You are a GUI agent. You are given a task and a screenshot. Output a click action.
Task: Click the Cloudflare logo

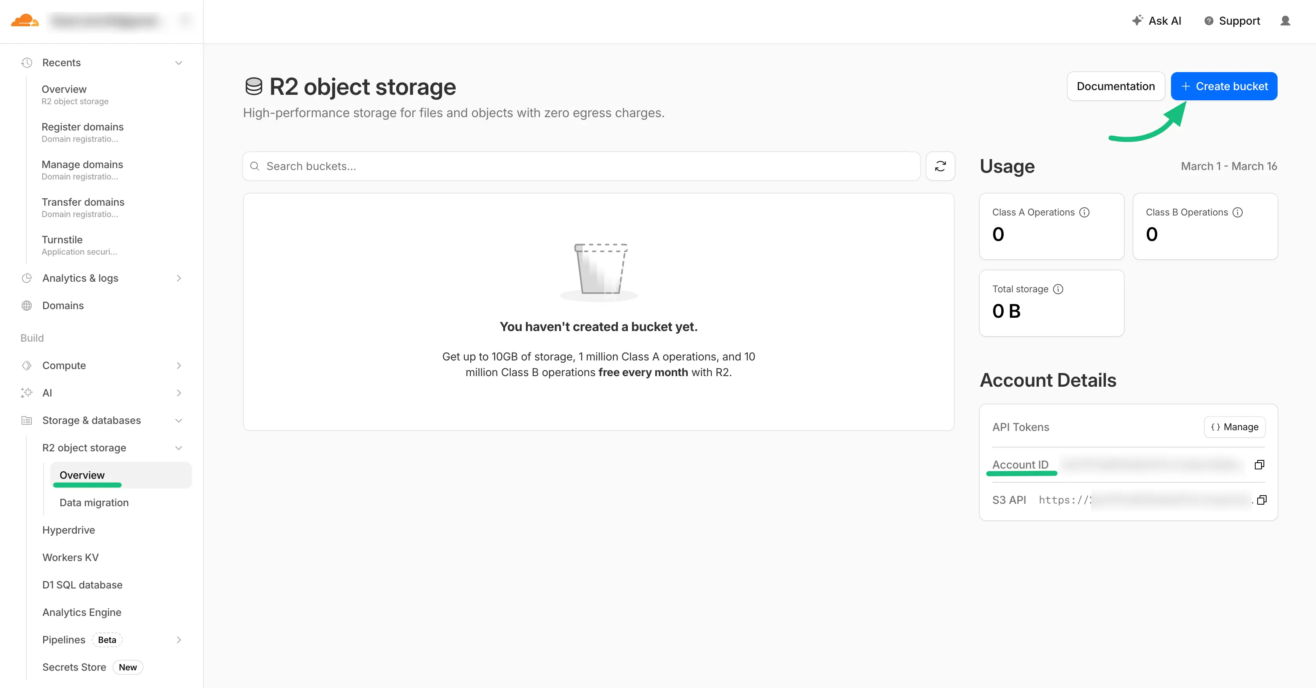pos(25,20)
